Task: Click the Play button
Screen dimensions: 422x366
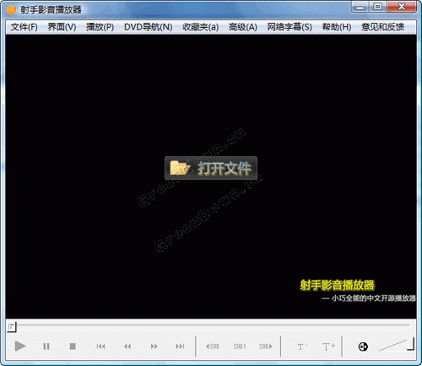Action: (x=20, y=346)
